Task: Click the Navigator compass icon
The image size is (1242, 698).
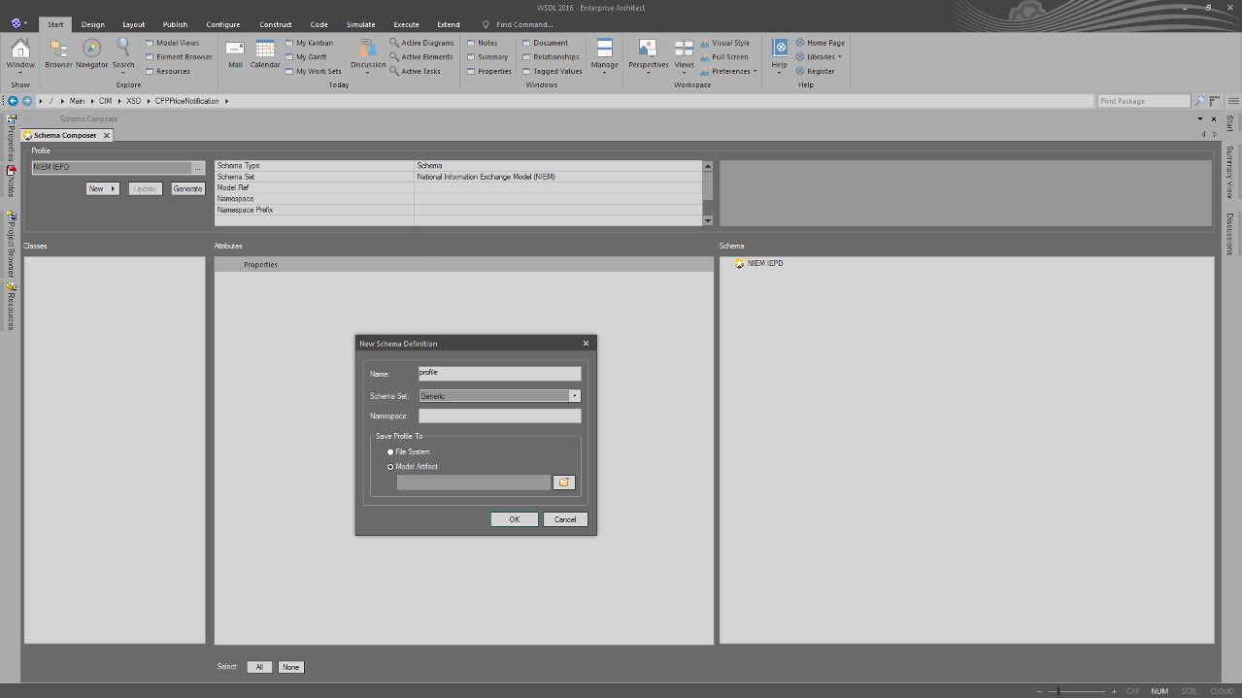Action: coord(91,54)
